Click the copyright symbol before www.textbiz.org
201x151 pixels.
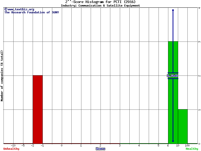[6, 9]
